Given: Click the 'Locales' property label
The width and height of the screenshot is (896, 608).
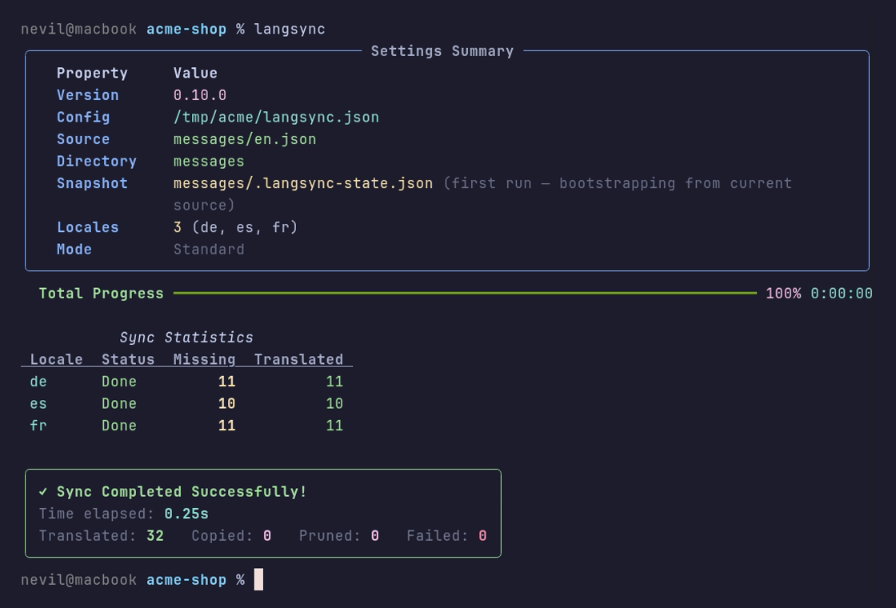Looking at the screenshot, I should click(87, 227).
